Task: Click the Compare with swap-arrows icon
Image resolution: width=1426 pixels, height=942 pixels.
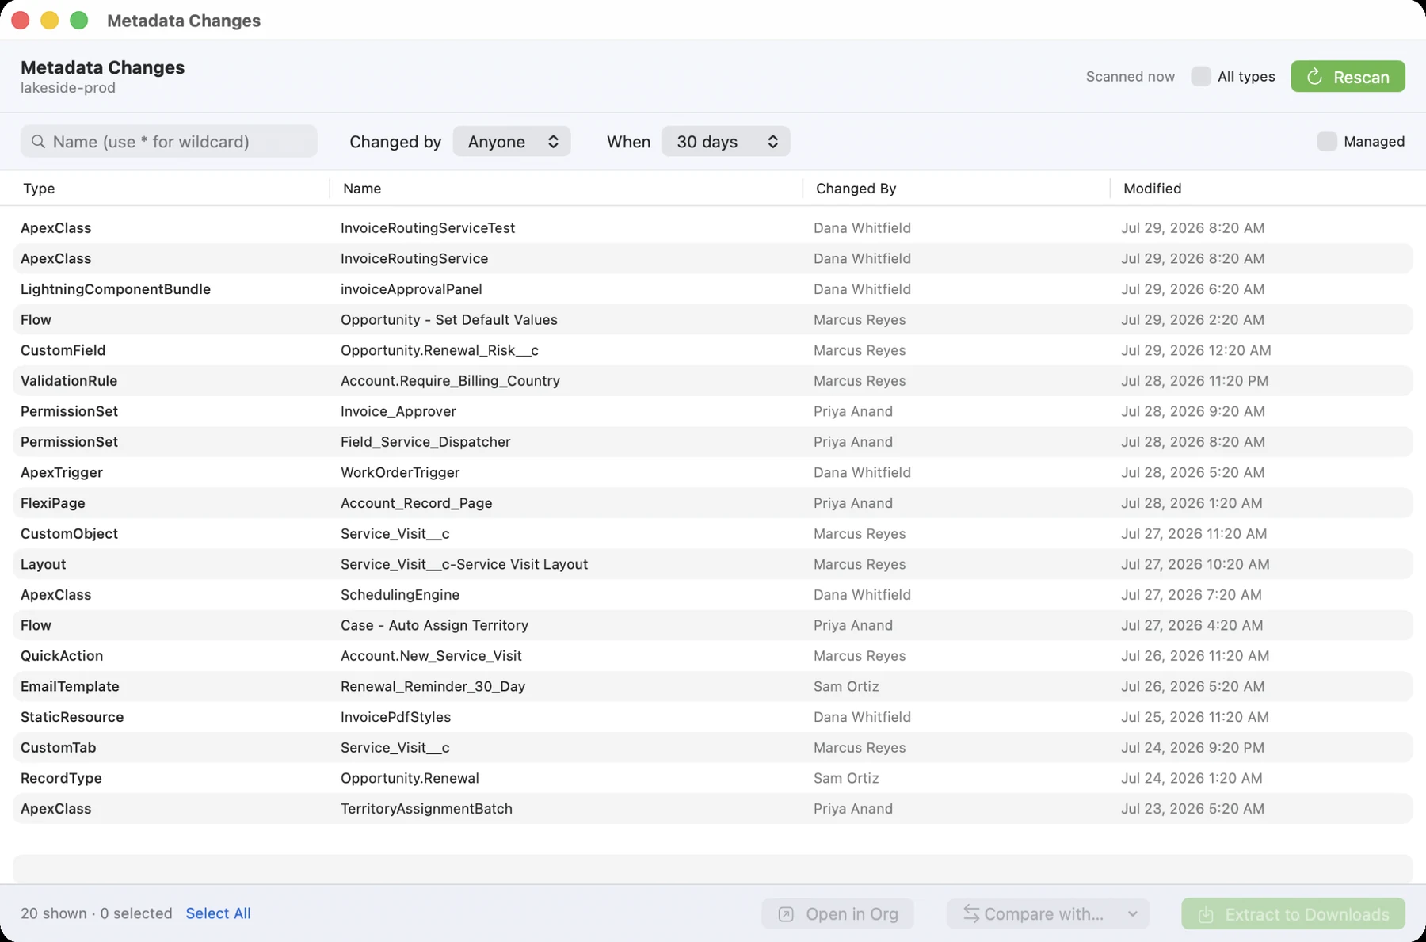Action: coord(971,914)
